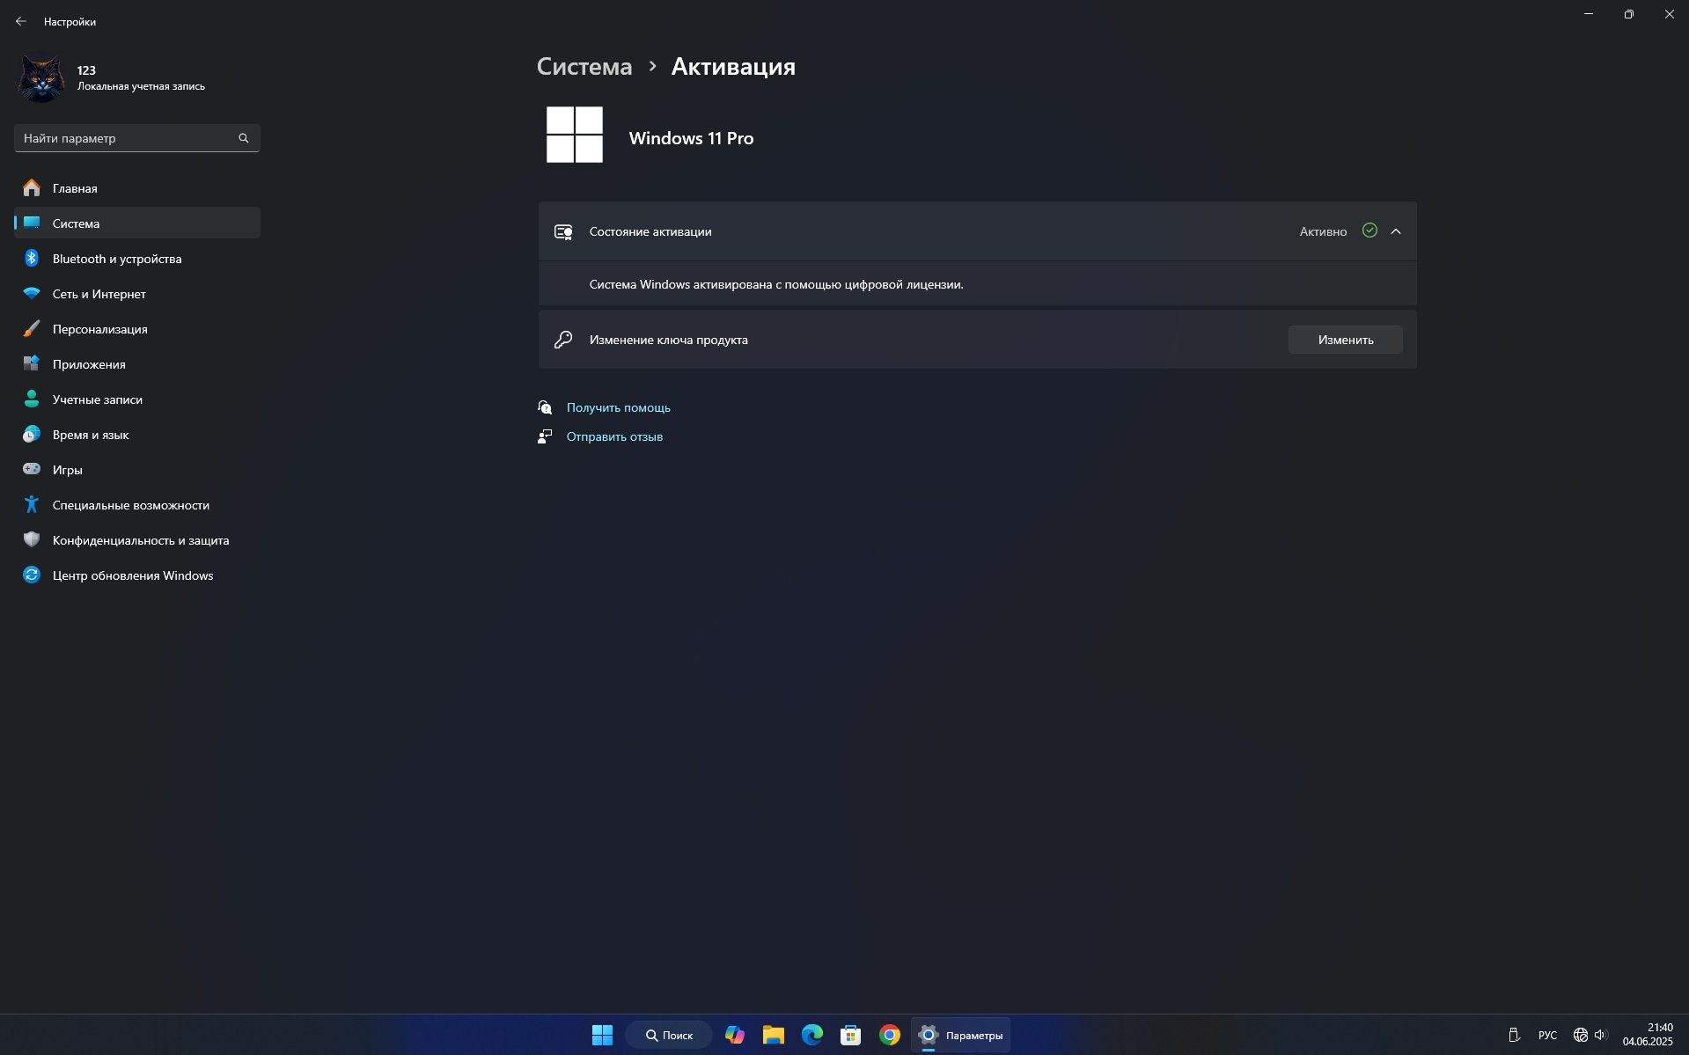Go to Сеть и Интернет
This screenshot has height=1055, width=1689.
click(137, 294)
